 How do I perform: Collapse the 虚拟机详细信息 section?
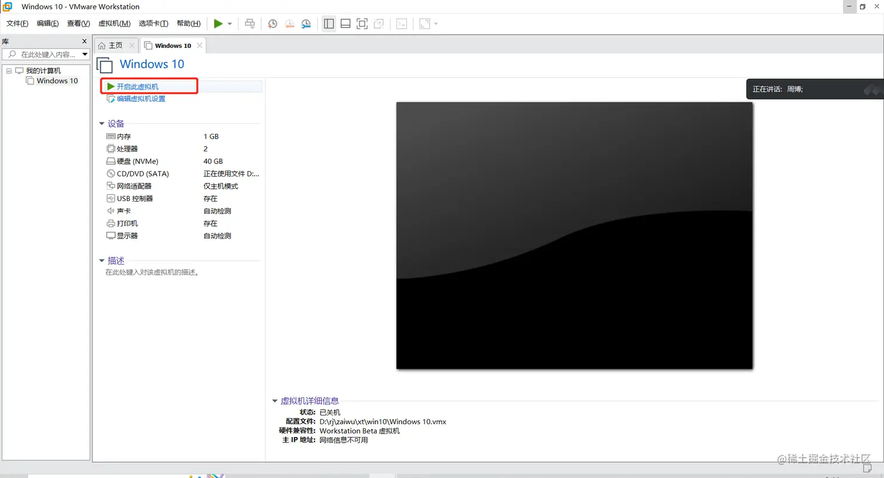pyautogui.click(x=275, y=401)
